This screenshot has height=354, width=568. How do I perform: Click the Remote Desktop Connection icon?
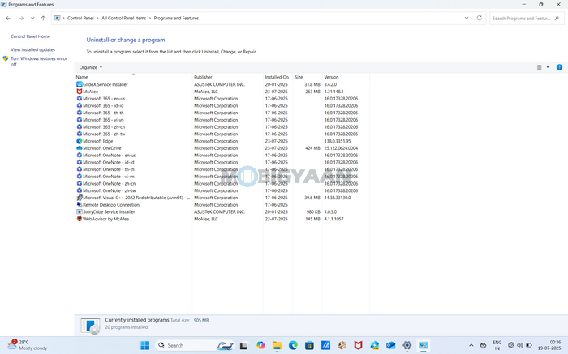click(80, 205)
